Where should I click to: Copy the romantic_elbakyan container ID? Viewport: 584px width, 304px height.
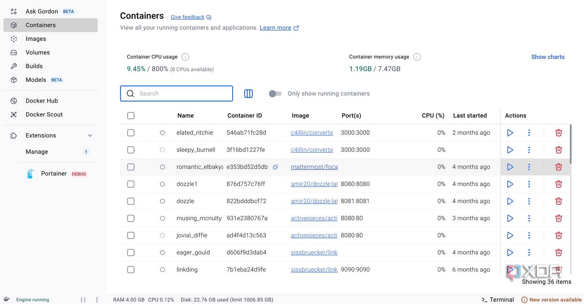pyautogui.click(x=275, y=167)
